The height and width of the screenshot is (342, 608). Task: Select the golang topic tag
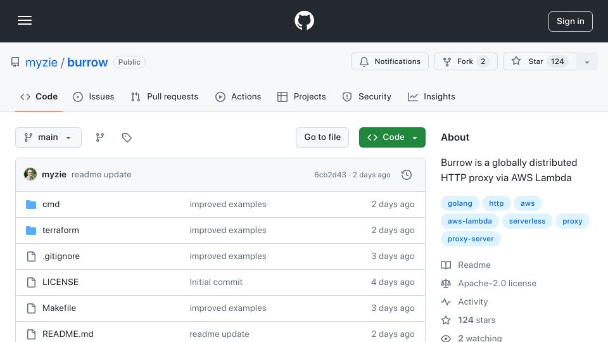click(x=460, y=203)
